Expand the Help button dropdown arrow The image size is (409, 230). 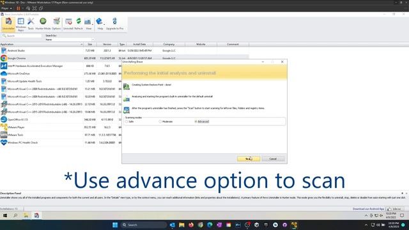(x=104, y=24)
